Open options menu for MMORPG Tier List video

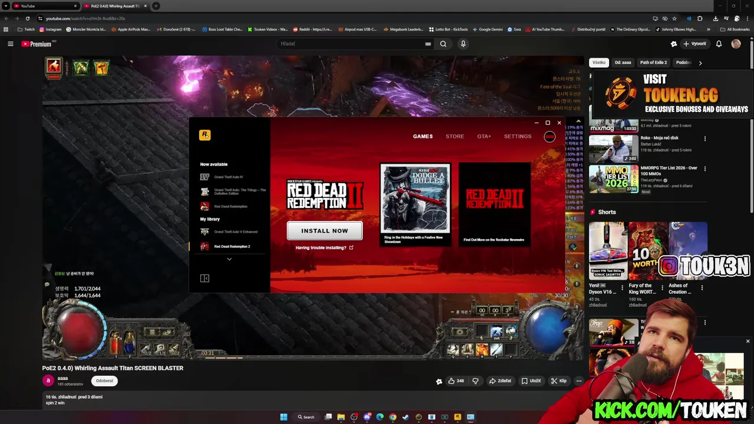705,169
